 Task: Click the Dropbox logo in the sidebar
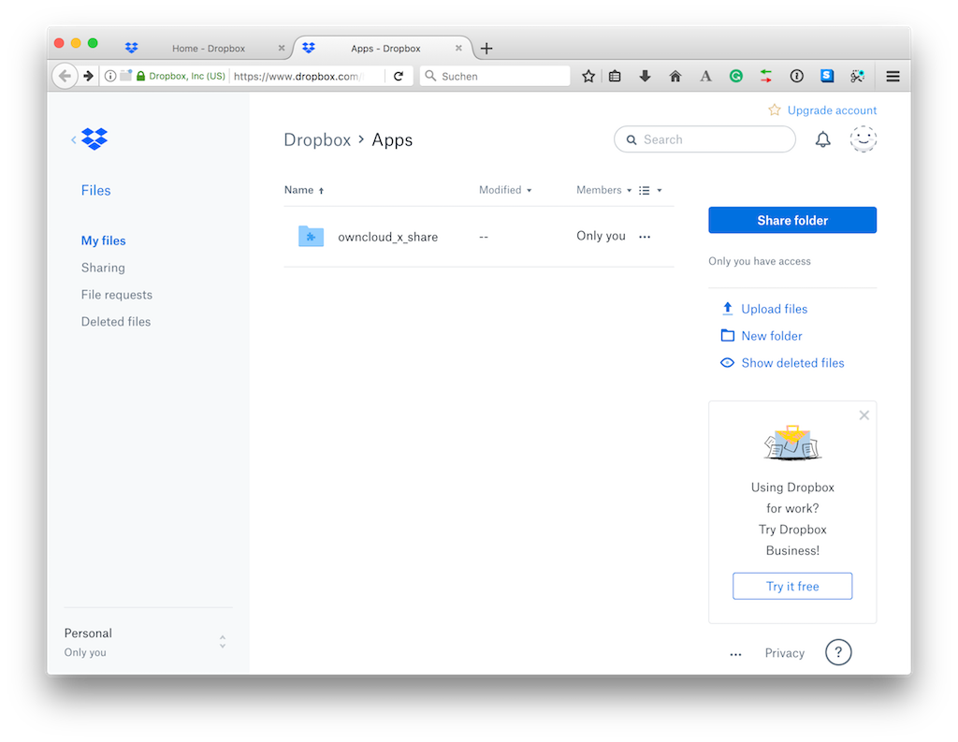point(94,138)
